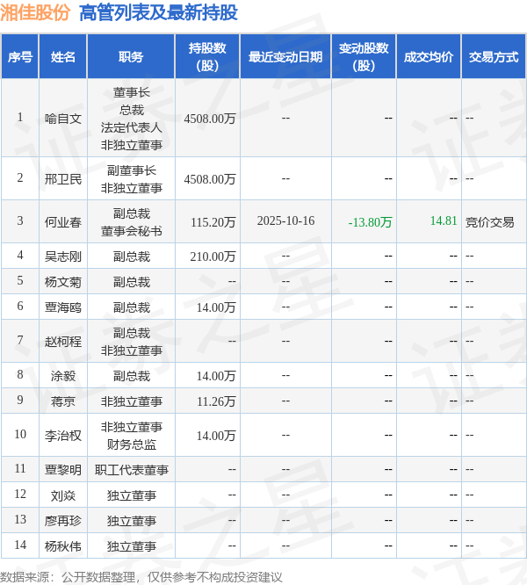
Task: Click 喻自文's holding 4508.00万
Action: (x=210, y=119)
